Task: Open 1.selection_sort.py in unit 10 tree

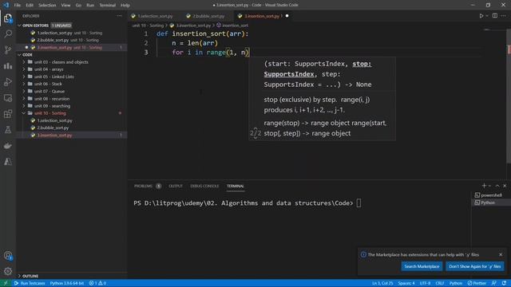Action: click(55, 120)
